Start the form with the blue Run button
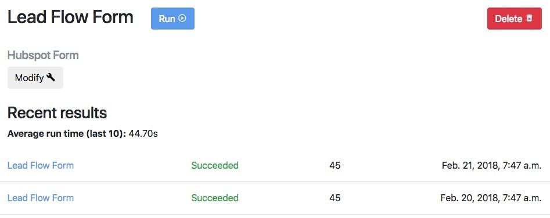Viewport: 550px width, 218px height. 172,19
